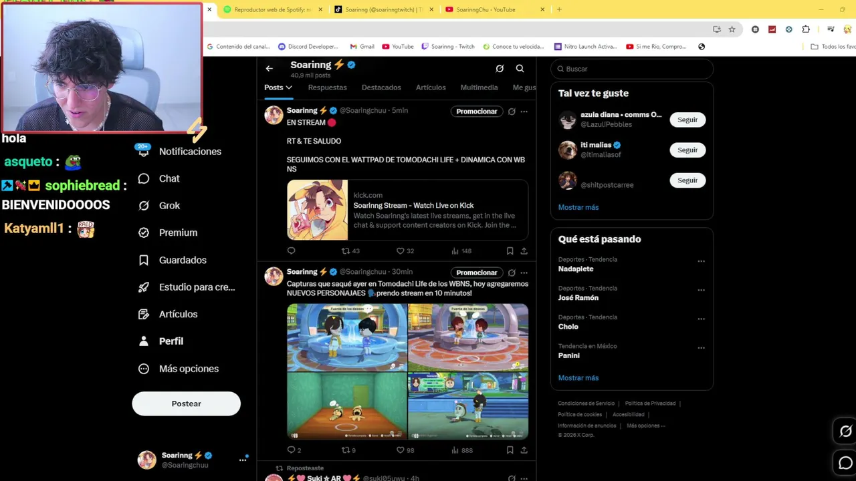Reply to the EN STREAM post
The width and height of the screenshot is (856, 481).
point(291,251)
